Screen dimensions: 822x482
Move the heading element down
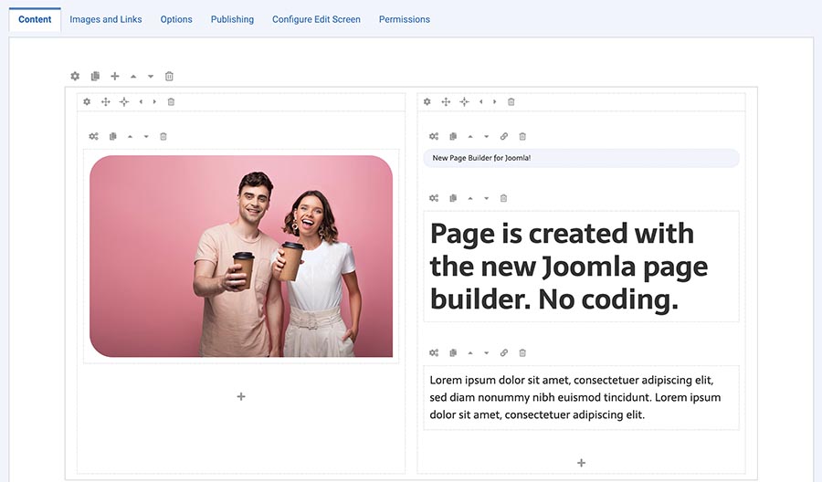click(x=487, y=198)
